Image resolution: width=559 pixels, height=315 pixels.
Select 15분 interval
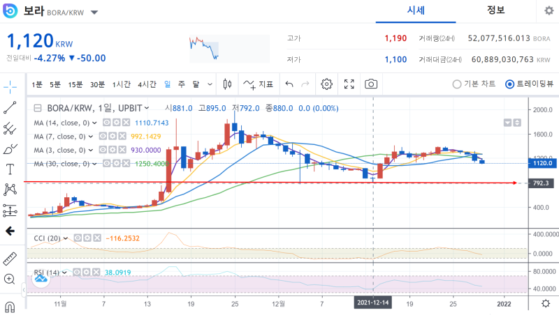75,84
